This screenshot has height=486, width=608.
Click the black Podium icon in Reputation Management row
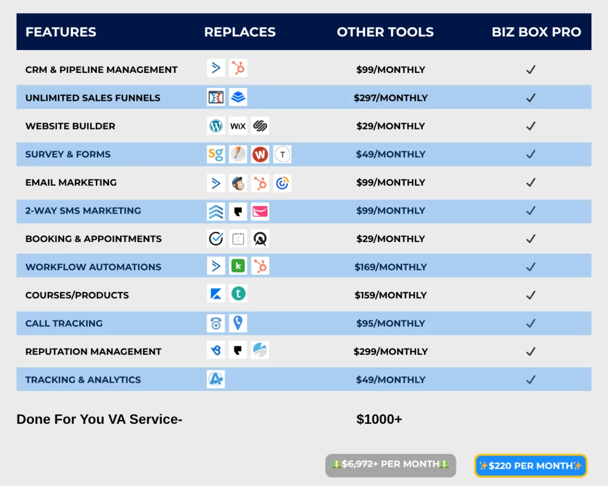click(x=238, y=350)
